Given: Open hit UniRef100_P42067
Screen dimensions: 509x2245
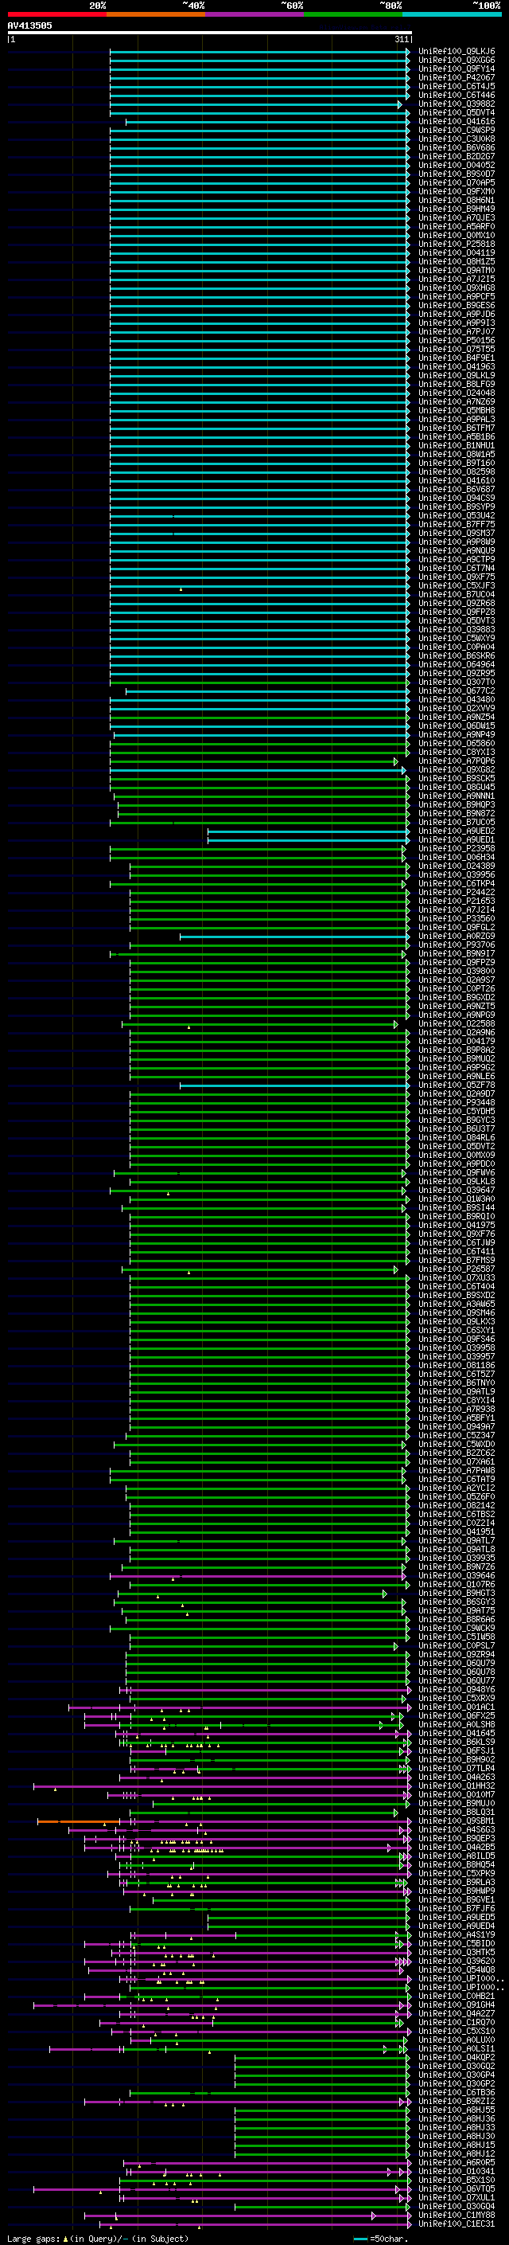Looking at the screenshot, I should click(x=457, y=77).
